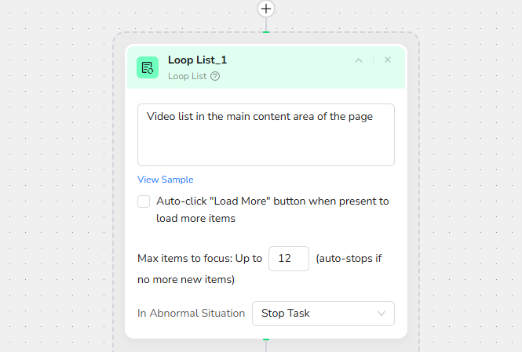Click the empty dotted canvas background
This screenshot has height=352, width=522.
point(55,196)
